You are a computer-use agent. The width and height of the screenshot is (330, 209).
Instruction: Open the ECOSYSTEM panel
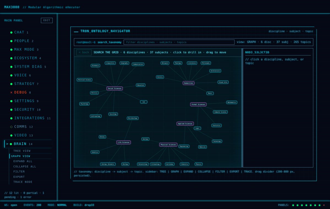tap(28, 58)
